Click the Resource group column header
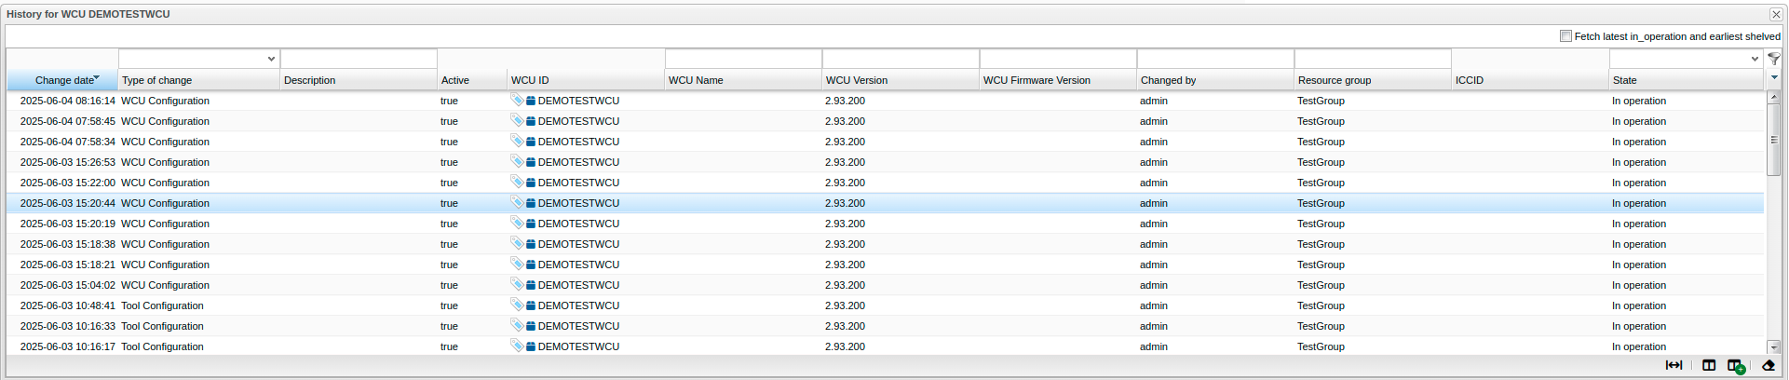This screenshot has height=380, width=1789. coord(1334,80)
